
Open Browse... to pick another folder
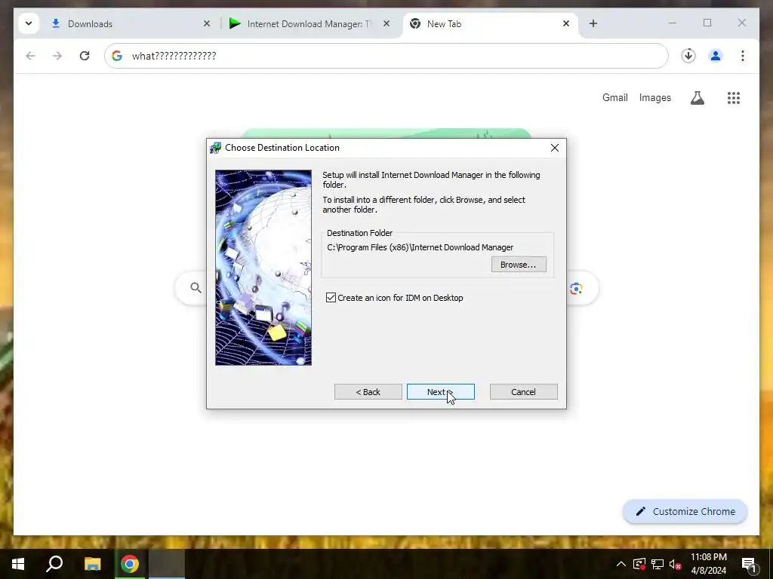pyautogui.click(x=518, y=265)
